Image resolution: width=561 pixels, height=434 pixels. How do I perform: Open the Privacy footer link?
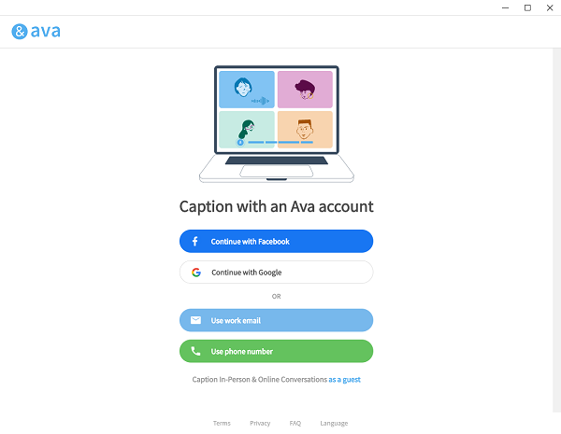pos(260,423)
